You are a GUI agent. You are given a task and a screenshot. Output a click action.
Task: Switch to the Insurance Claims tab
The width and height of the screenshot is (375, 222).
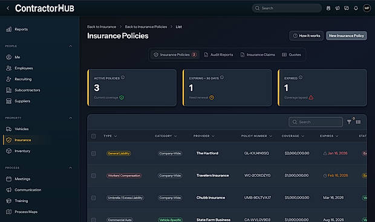[x=258, y=55]
